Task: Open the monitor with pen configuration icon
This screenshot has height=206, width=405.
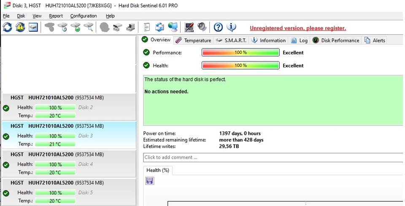Action: [189, 27]
